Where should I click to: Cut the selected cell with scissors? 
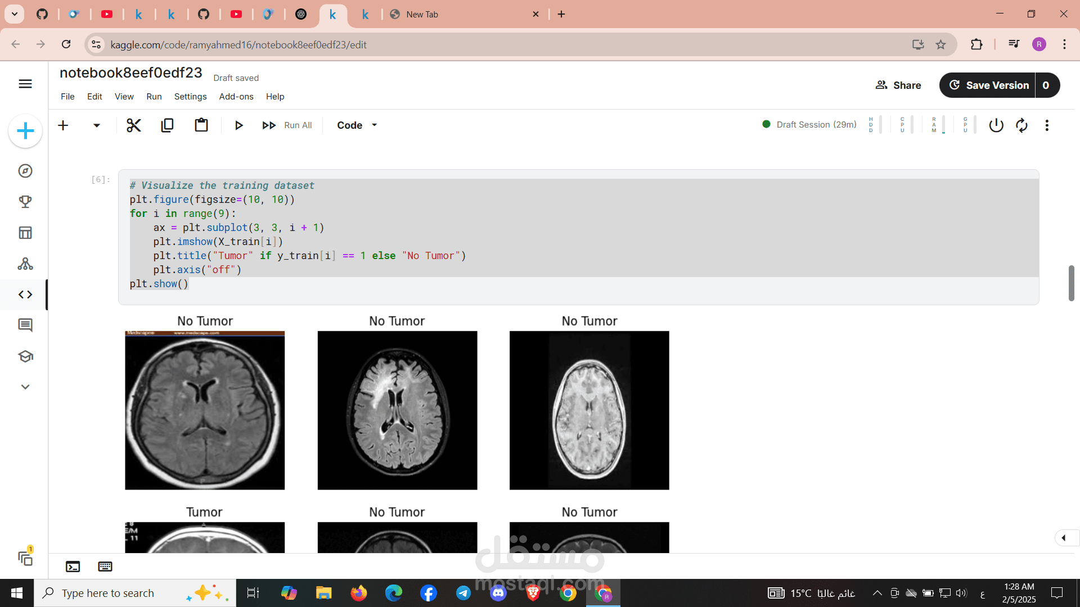[134, 125]
